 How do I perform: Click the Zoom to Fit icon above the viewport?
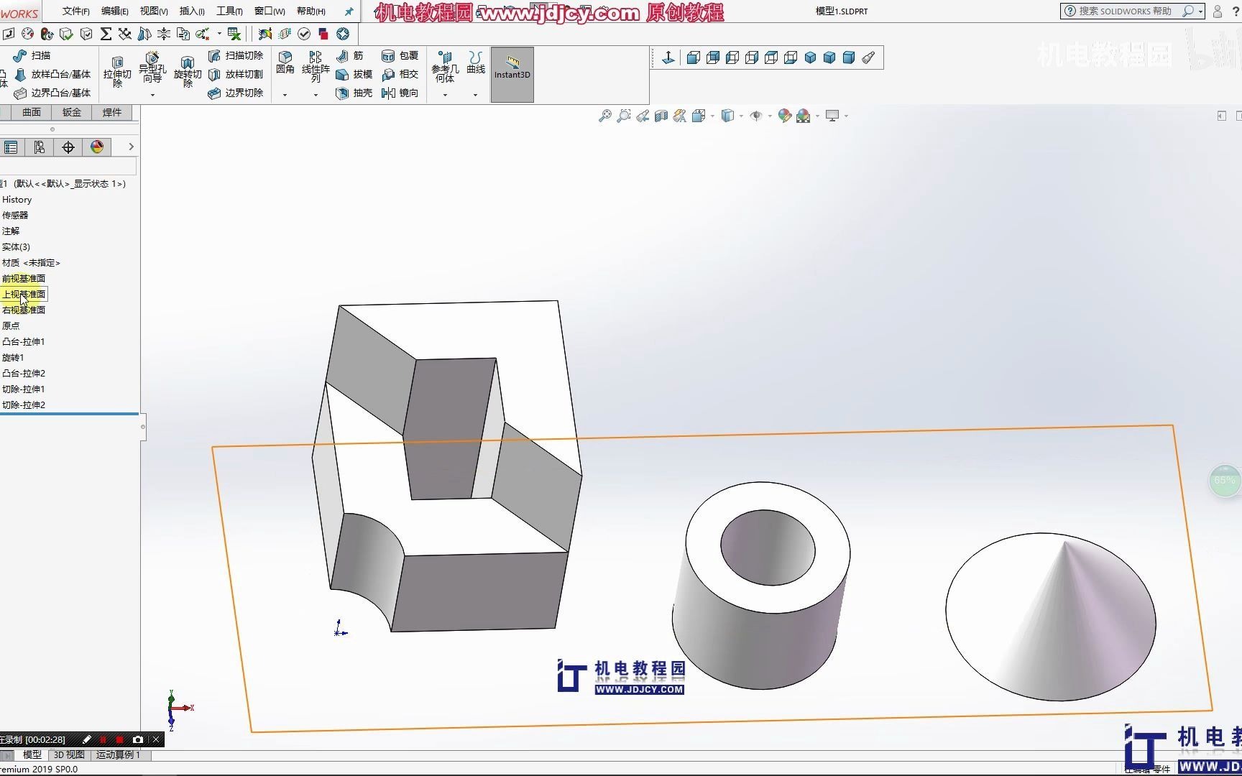pos(604,116)
